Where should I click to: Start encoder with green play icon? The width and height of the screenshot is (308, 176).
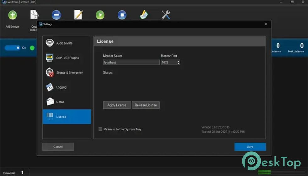coord(100,15)
